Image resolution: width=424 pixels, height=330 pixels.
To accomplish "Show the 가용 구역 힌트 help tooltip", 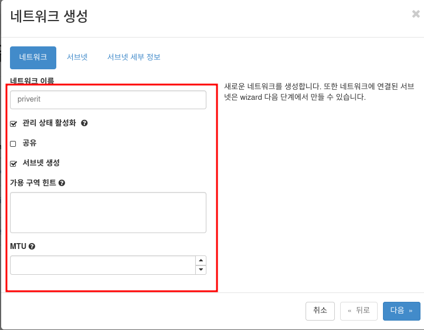I will (62, 183).
